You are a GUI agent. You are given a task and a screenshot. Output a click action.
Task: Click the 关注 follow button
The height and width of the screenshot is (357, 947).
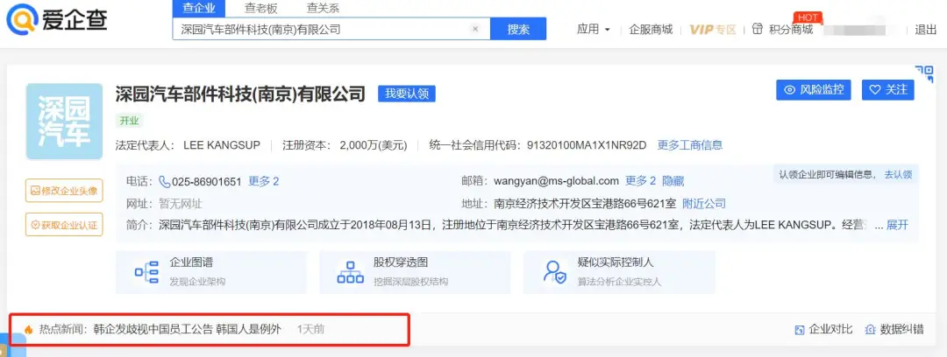click(x=887, y=89)
